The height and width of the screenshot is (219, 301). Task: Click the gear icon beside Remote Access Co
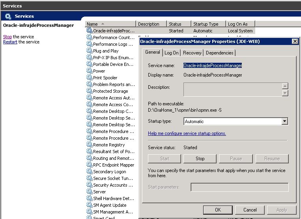pyautogui.click(x=89, y=104)
